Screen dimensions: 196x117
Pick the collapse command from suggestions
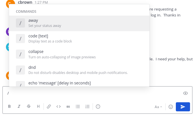click(x=79, y=54)
